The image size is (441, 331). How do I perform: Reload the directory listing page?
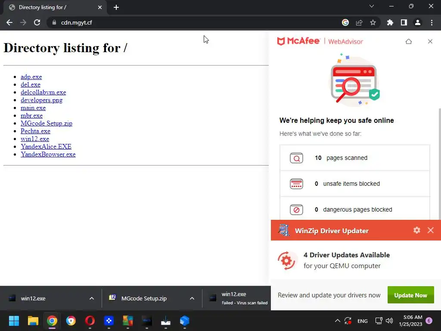click(x=37, y=22)
